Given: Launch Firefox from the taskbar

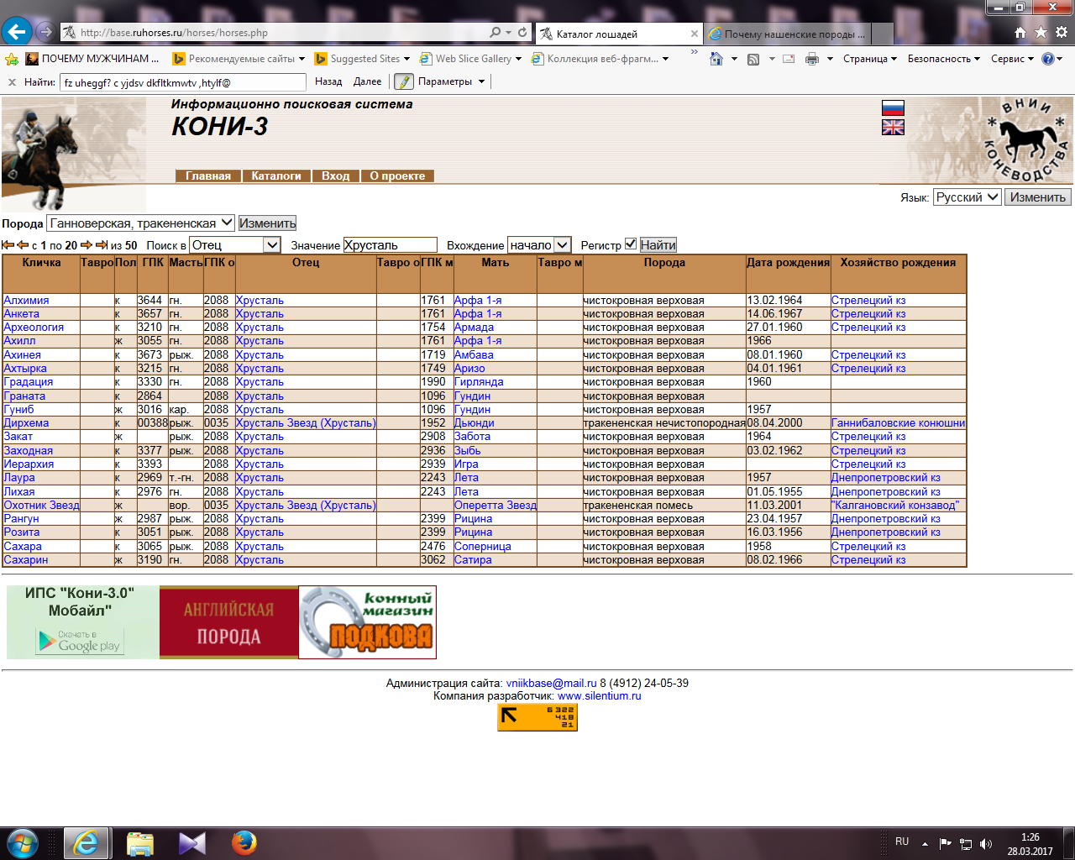Looking at the screenshot, I should point(244,842).
